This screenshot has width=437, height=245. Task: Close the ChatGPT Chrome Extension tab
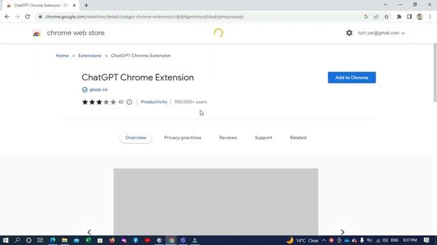74,5
